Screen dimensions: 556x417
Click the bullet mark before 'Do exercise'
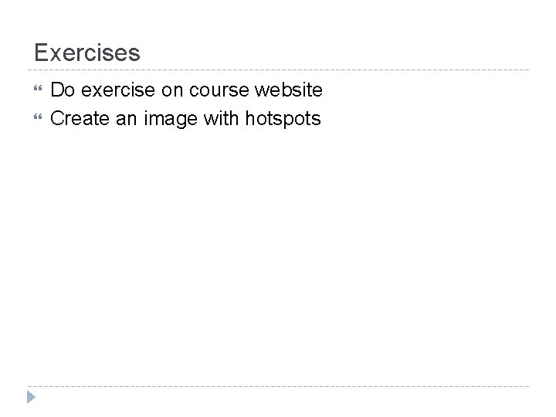coord(38,88)
